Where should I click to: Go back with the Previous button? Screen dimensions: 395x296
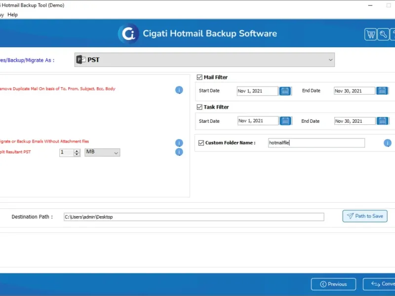point(333,284)
